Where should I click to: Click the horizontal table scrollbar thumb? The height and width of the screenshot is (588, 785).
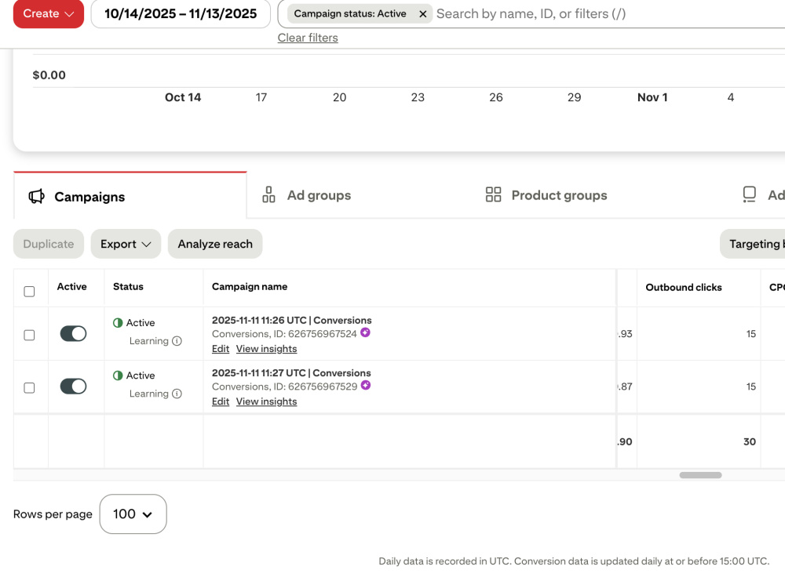tap(700, 475)
